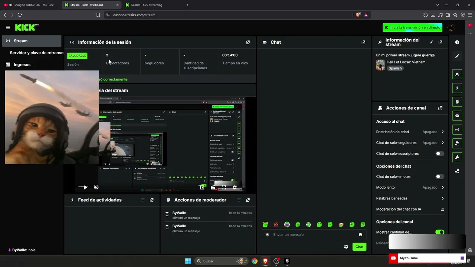Toggle stream preview widget in right sidebar
The image size is (475, 267).
[x=457, y=74]
